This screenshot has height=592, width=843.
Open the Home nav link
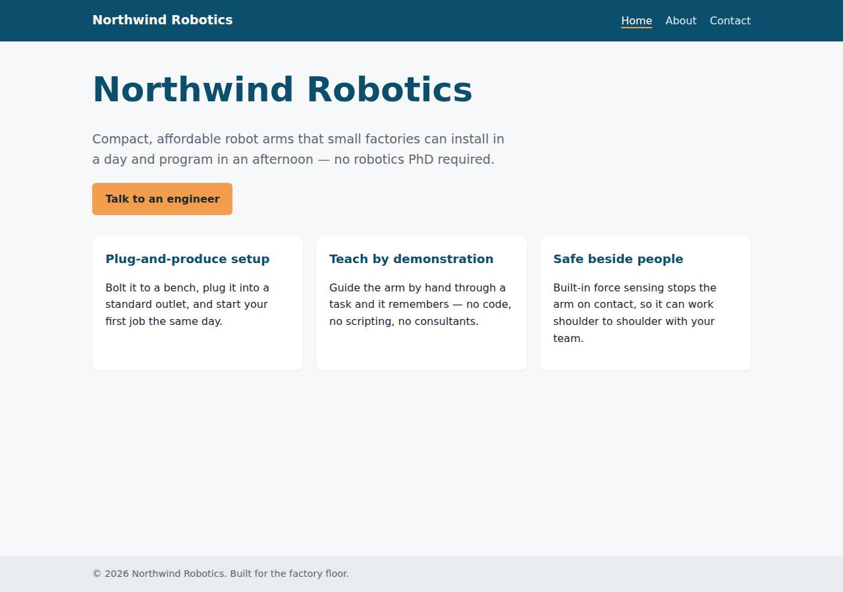click(636, 20)
